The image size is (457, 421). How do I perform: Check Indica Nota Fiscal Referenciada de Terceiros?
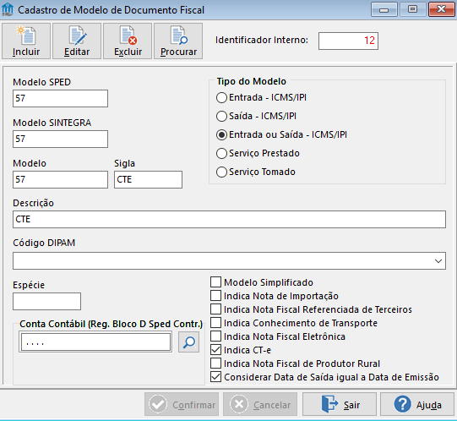click(215, 309)
